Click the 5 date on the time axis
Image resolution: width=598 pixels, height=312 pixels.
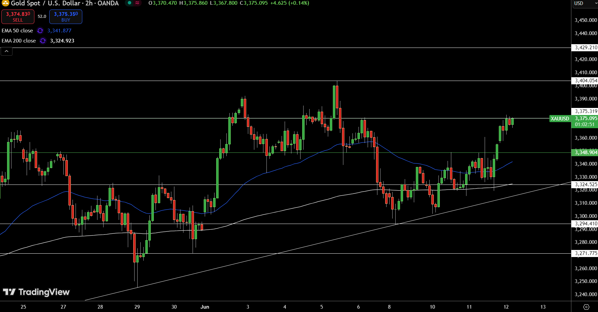(x=321, y=307)
